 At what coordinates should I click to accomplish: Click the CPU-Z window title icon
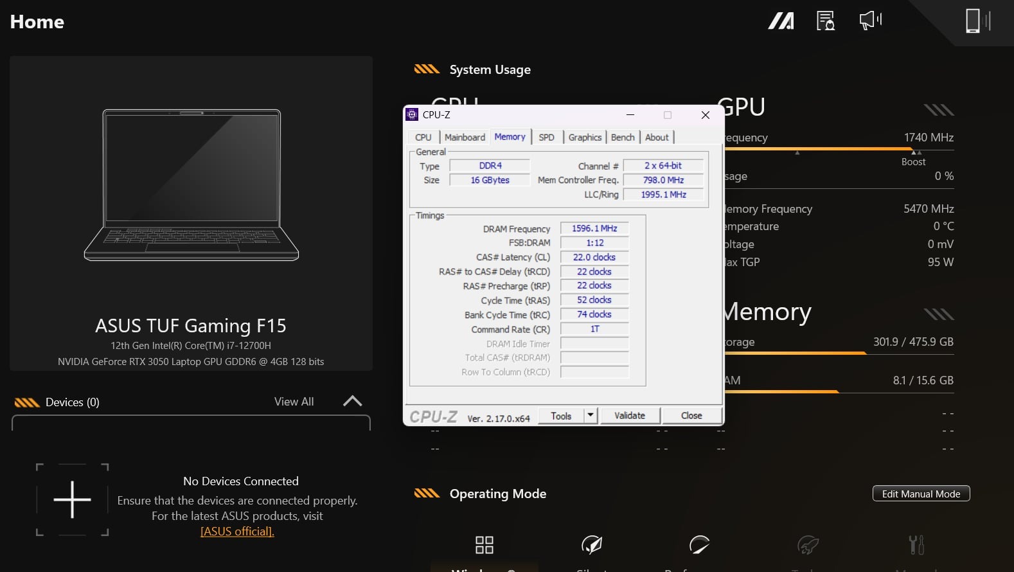[413, 114]
